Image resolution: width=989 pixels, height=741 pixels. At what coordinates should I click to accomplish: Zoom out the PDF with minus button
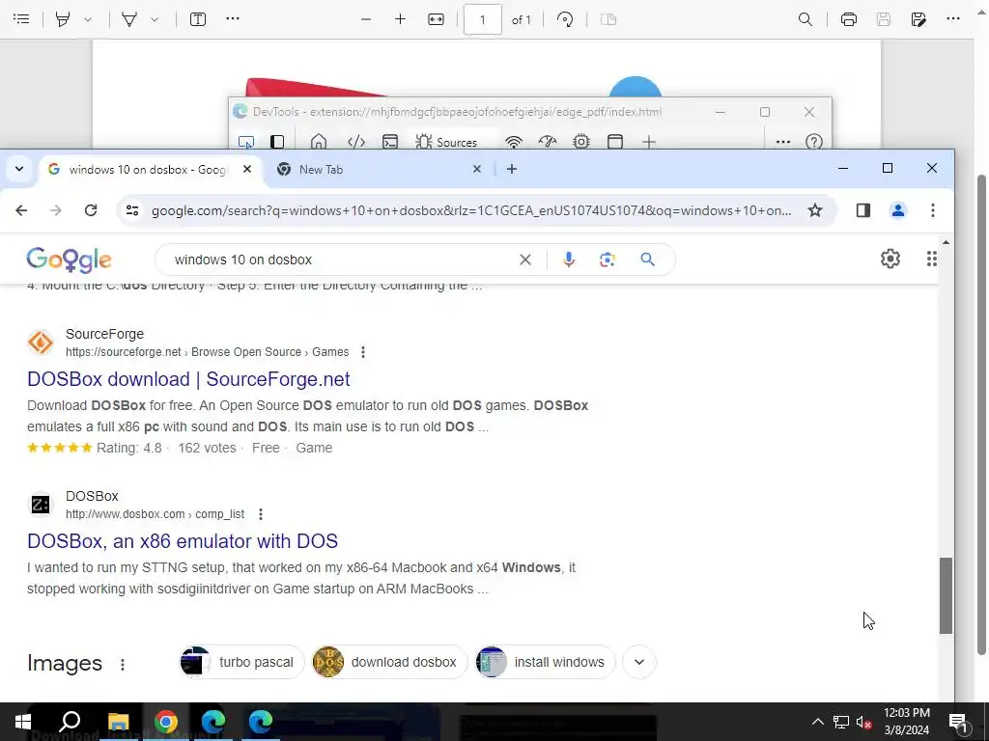pyautogui.click(x=366, y=19)
